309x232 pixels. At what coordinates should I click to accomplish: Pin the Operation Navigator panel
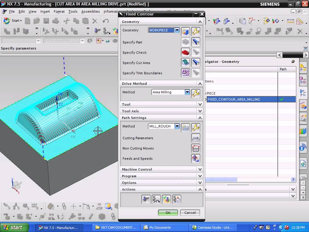click(293, 62)
